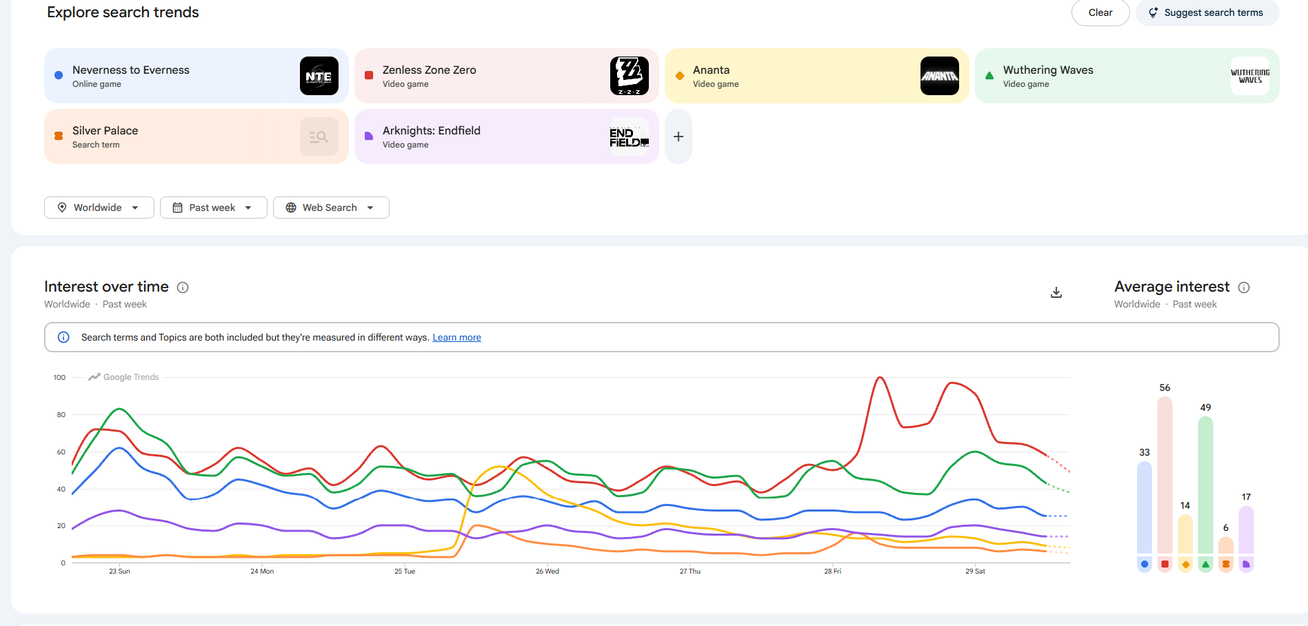The width and height of the screenshot is (1308, 626).
Task: Click the Wuthering Waves logo thumbnail
Action: [x=1250, y=76]
